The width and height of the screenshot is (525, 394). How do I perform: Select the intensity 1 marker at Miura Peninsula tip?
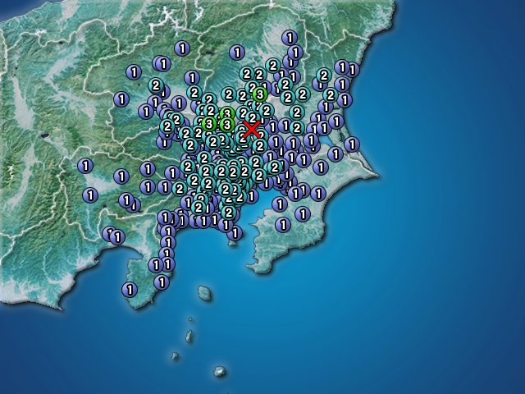pos(235,233)
